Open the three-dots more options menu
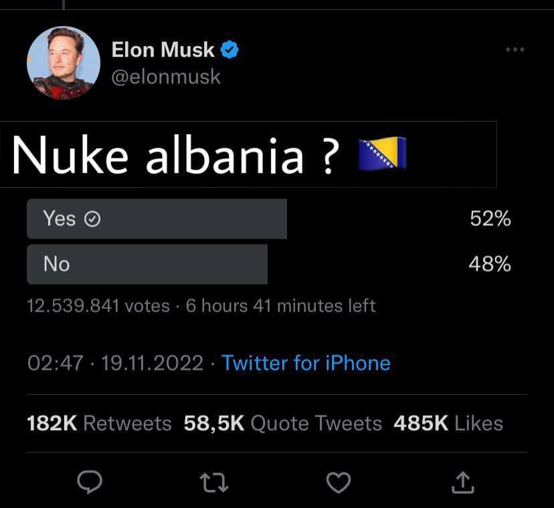This screenshot has width=554, height=508. pyautogui.click(x=515, y=49)
